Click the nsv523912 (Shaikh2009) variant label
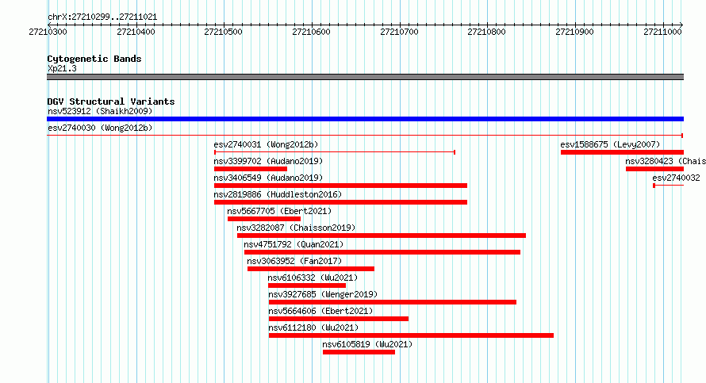Screen dimensions: 706x383 point(100,111)
